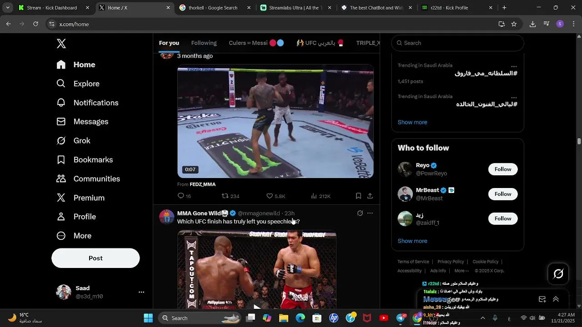
Task: Follow Reyo
Action: coord(503,169)
